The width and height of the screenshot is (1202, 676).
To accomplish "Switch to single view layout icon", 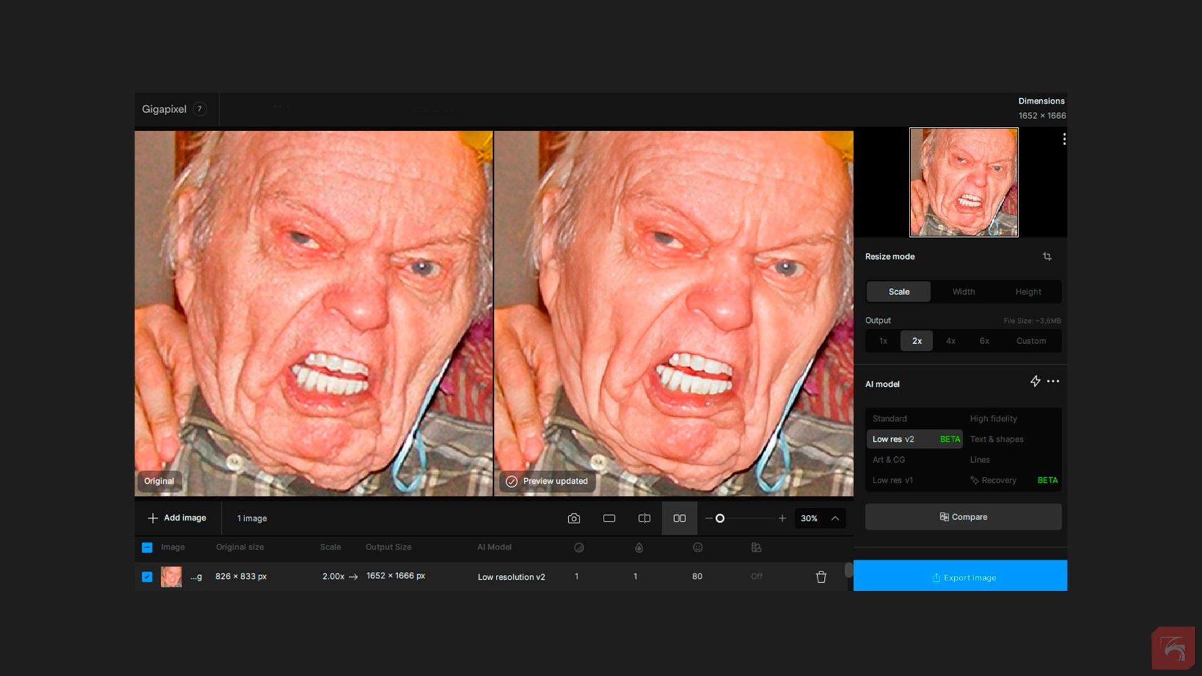I will [x=609, y=518].
